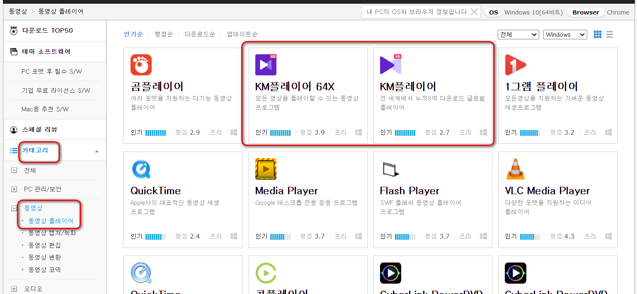Viewport: 637px width, 294px height.
Task: Click Windows logo on VLC Media Player card
Action: click(608, 236)
